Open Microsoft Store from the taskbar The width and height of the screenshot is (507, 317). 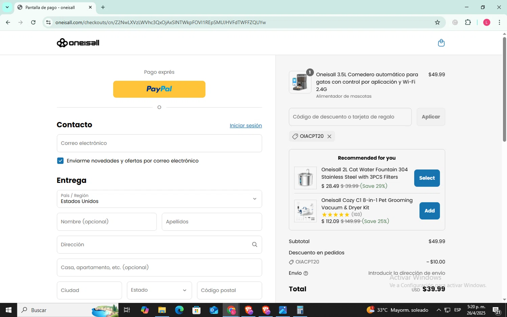(x=196, y=310)
